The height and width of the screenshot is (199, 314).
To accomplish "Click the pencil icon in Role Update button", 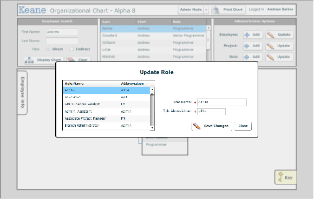I will tap(271, 57).
